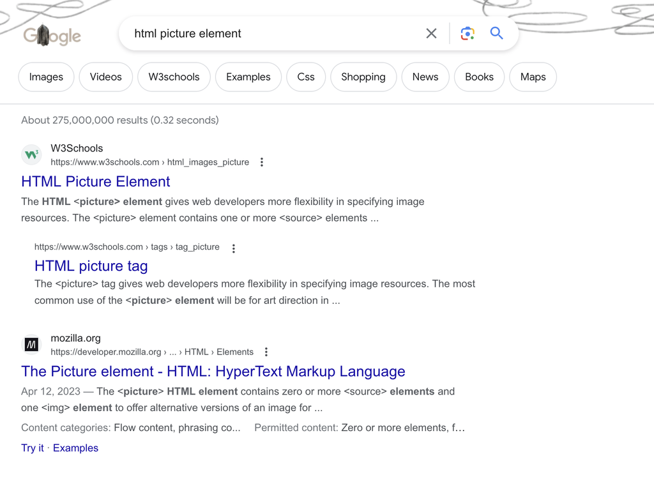654x484 pixels.
Task: Switch to the Videos results tab
Action: coord(105,77)
